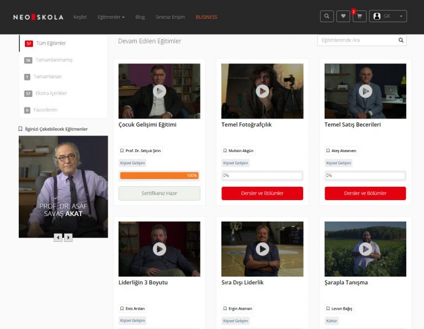The height and width of the screenshot is (329, 424).
Task: Open the Şarapla Tanışma course thumbnail
Action: pos(365,249)
